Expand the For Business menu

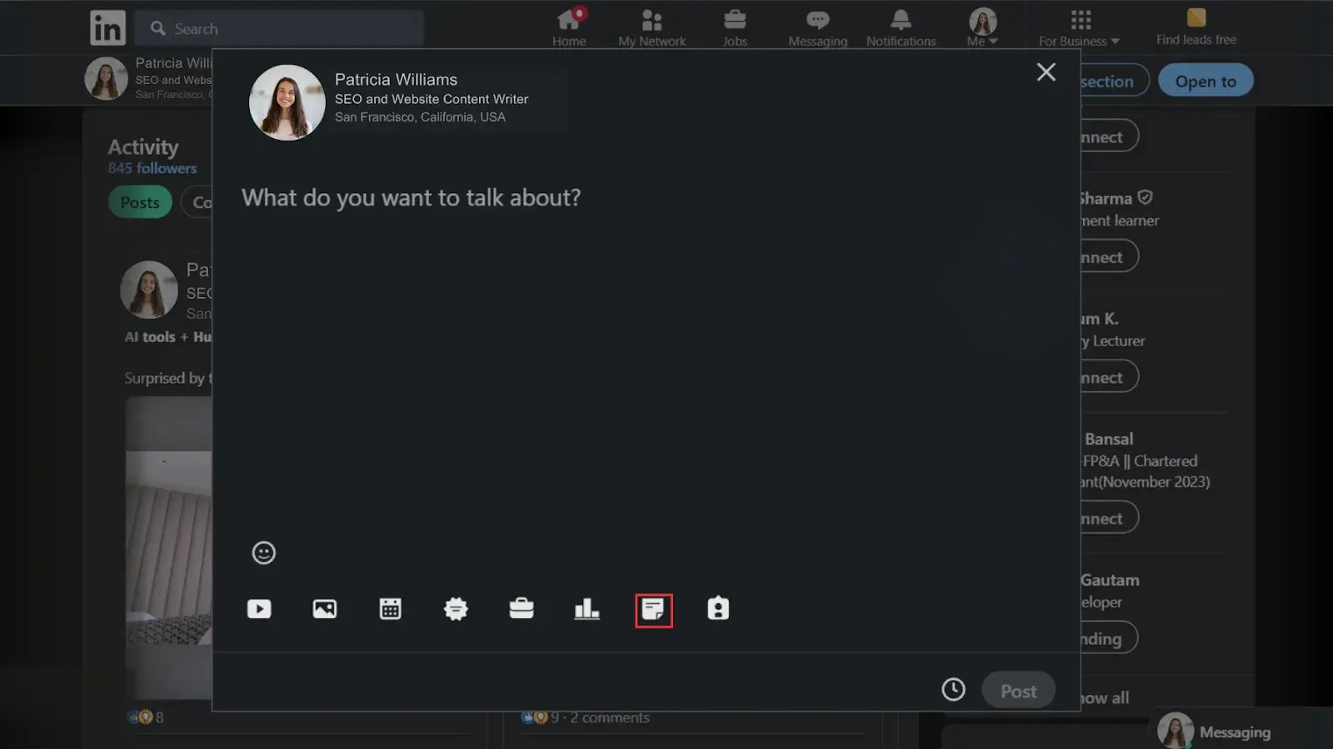[x=1079, y=27]
